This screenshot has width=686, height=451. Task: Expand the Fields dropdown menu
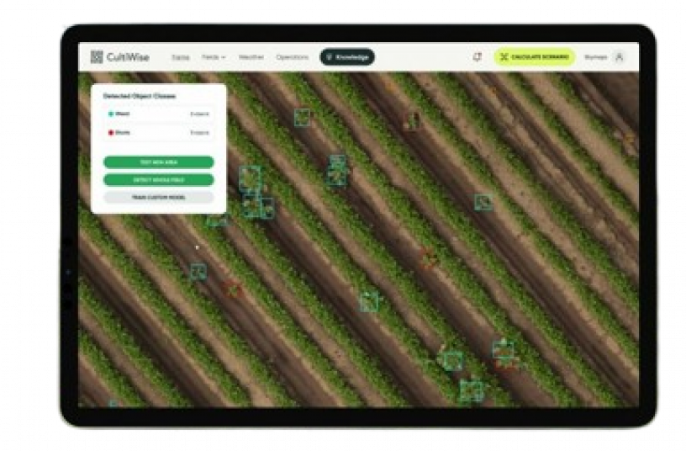pos(214,57)
